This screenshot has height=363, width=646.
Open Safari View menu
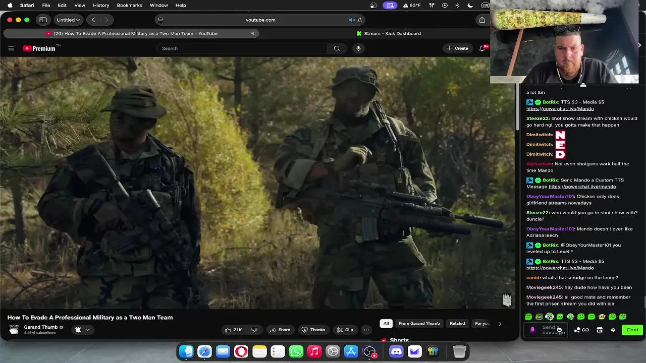tap(80, 5)
